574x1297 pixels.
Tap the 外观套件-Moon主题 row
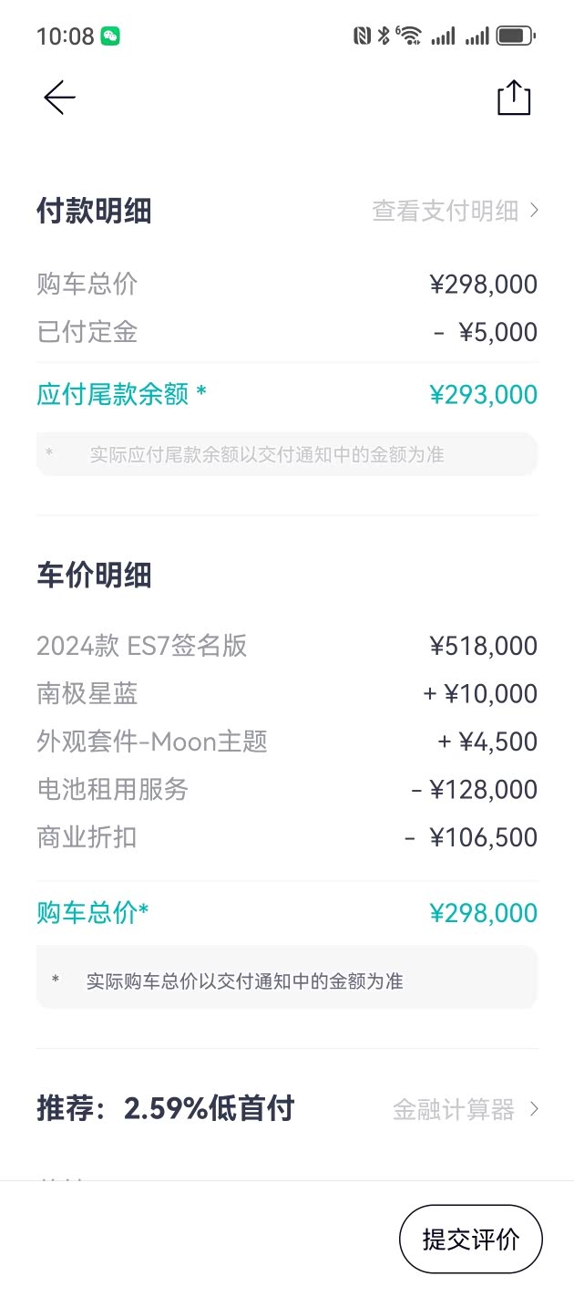152,742
